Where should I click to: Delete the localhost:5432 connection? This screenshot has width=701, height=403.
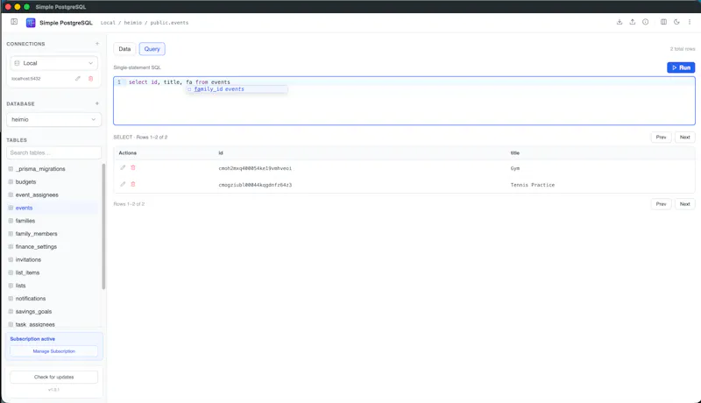pos(91,79)
